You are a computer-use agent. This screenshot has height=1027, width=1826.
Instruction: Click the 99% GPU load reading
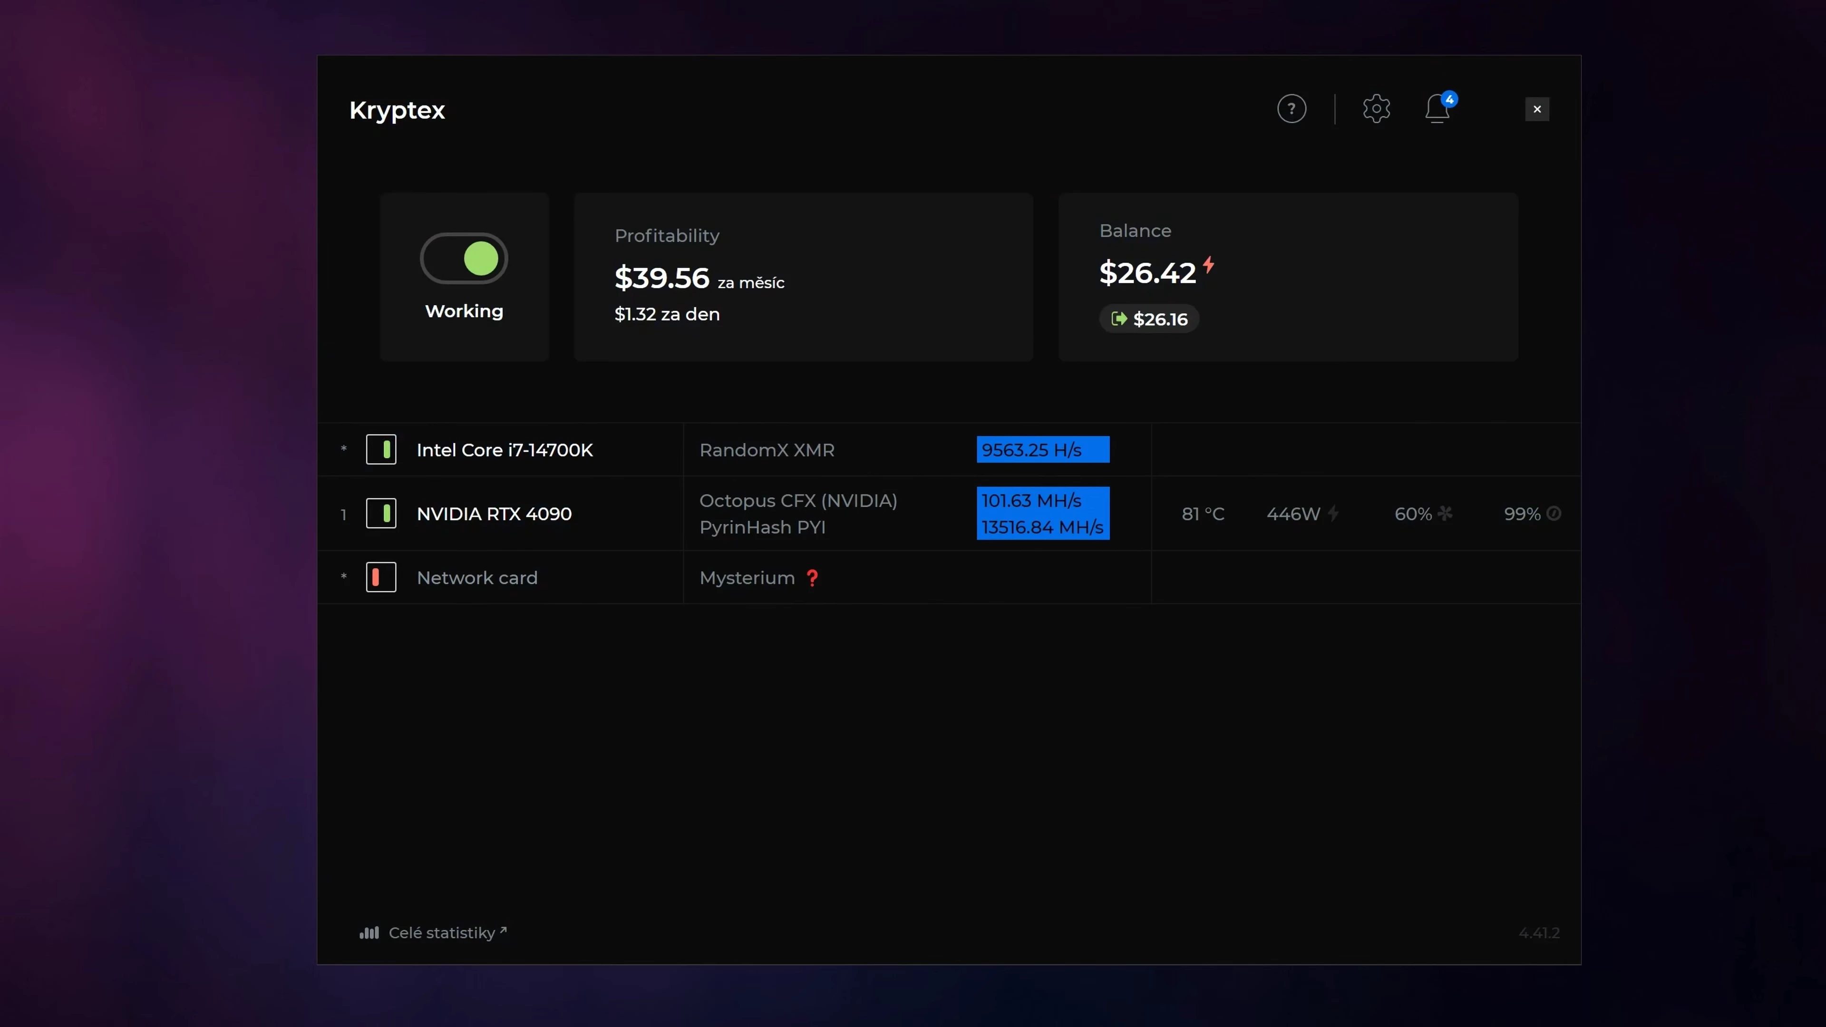(1523, 514)
